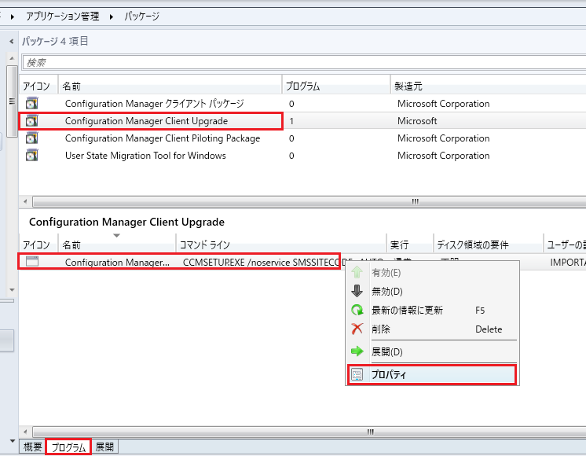
Task: Expand breadcrumb arrow before アプリケーション管理
Action: pos(13,17)
